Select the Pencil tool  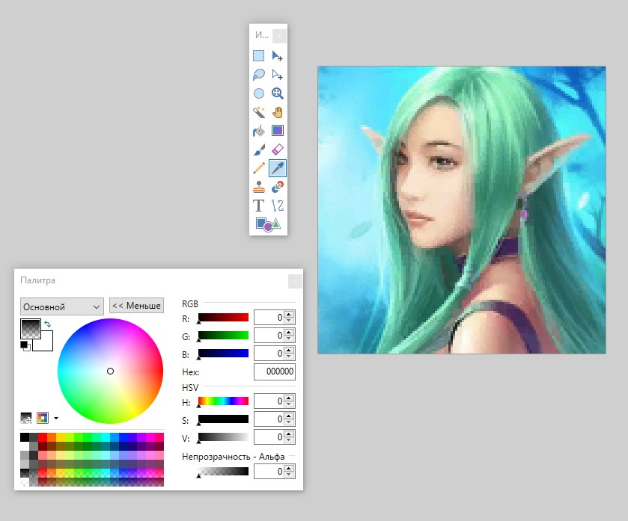coord(259,168)
